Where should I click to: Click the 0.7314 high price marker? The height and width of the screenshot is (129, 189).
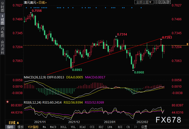click(x=122, y=34)
